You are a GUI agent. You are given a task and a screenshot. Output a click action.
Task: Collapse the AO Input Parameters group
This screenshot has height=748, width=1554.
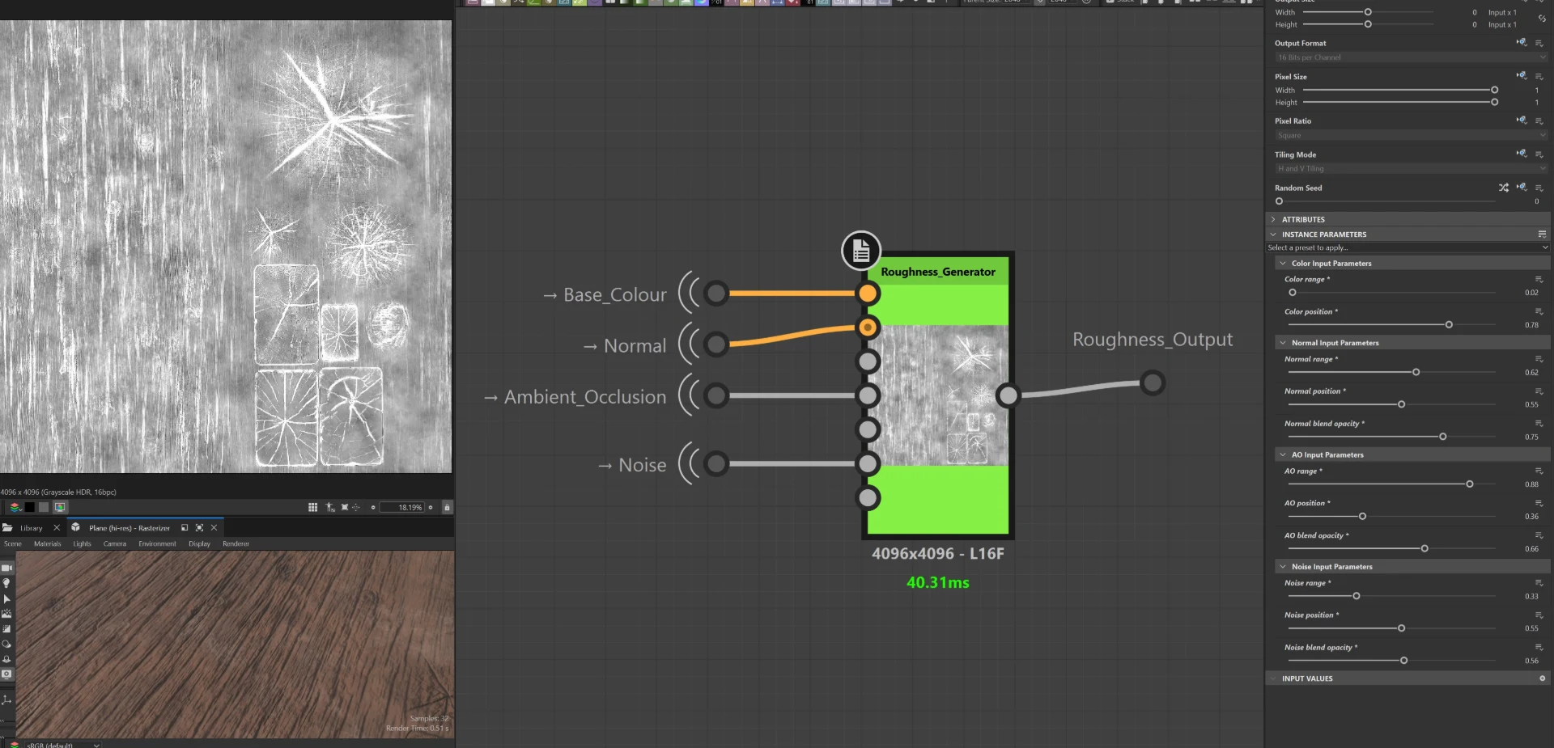tap(1283, 455)
